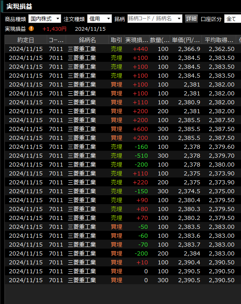Open the 注文種類 dropdown showing 信用
The width and height of the screenshot is (241, 304).
pyautogui.click(x=99, y=19)
